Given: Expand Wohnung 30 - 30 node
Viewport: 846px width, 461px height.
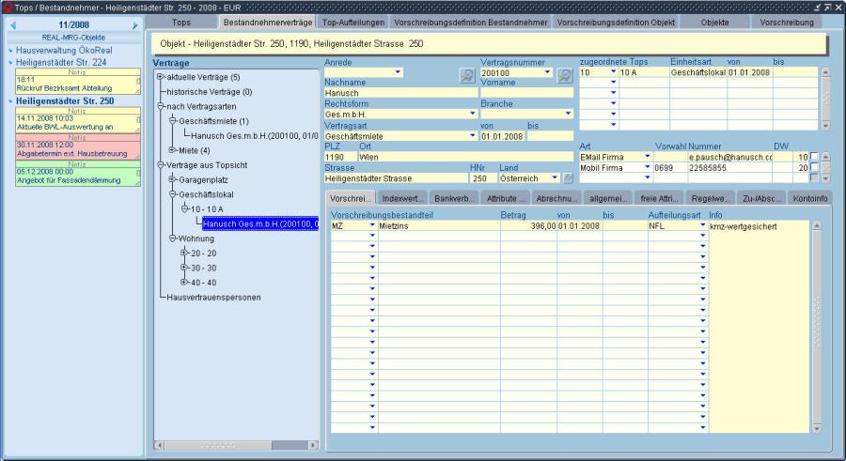Looking at the screenshot, I should [184, 268].
